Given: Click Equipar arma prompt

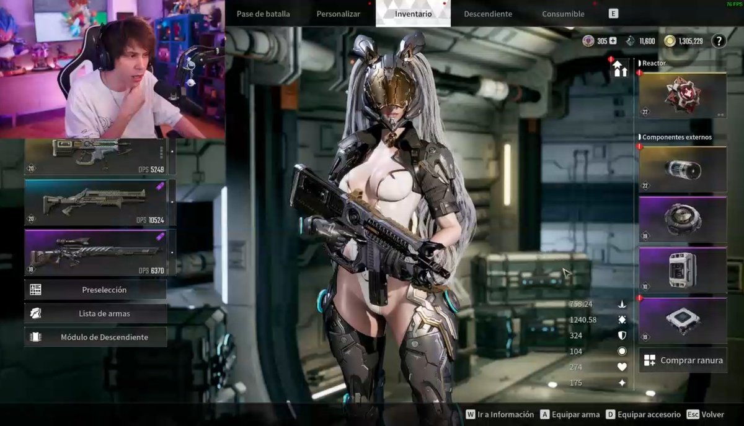Looking at the screenshot, I should point(570,414).
